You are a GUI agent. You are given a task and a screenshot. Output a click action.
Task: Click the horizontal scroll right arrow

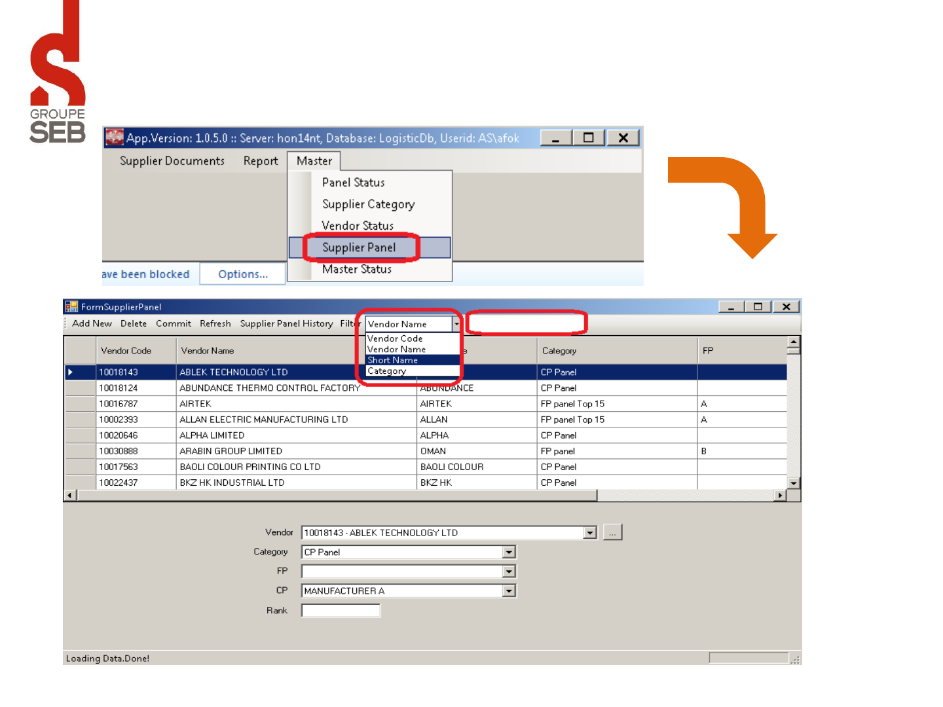(x=779, y=496)
